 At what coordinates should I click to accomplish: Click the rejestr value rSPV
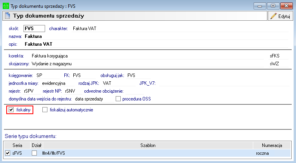(29, 91)
